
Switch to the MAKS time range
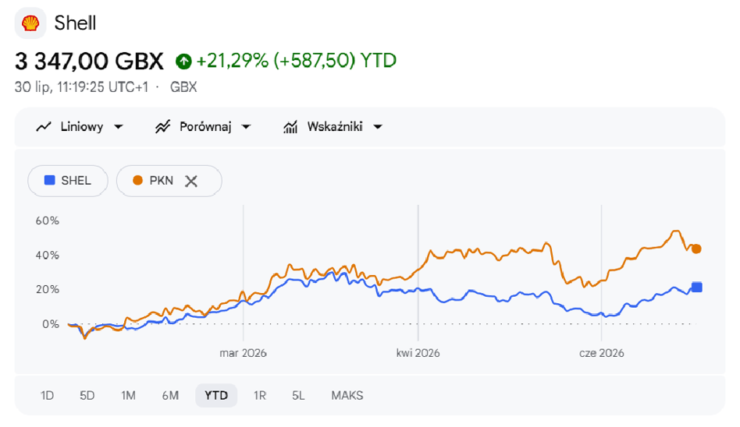coord(347,395)
